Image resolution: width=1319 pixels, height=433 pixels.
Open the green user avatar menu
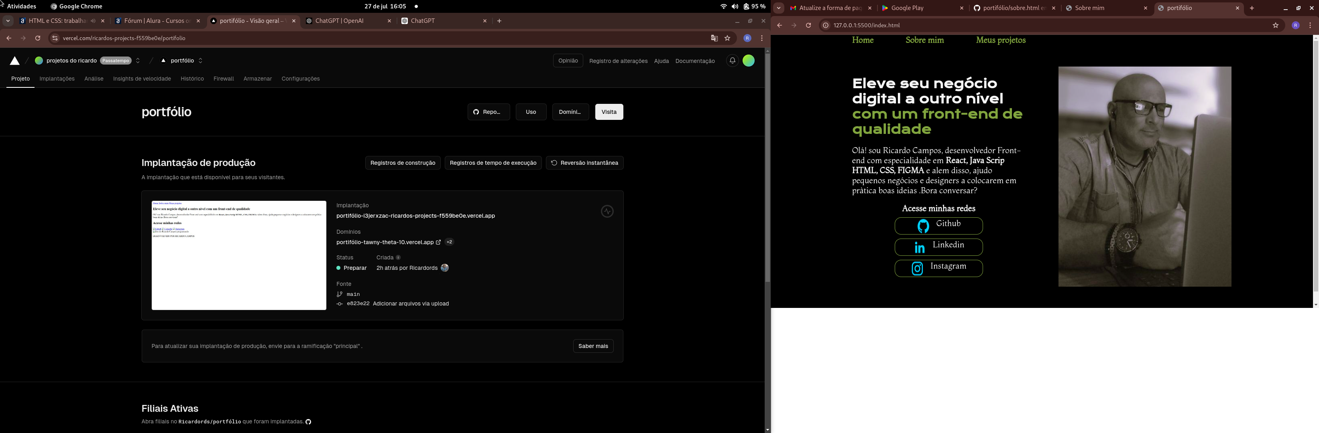pyautogui.click(x=749, y=61)
